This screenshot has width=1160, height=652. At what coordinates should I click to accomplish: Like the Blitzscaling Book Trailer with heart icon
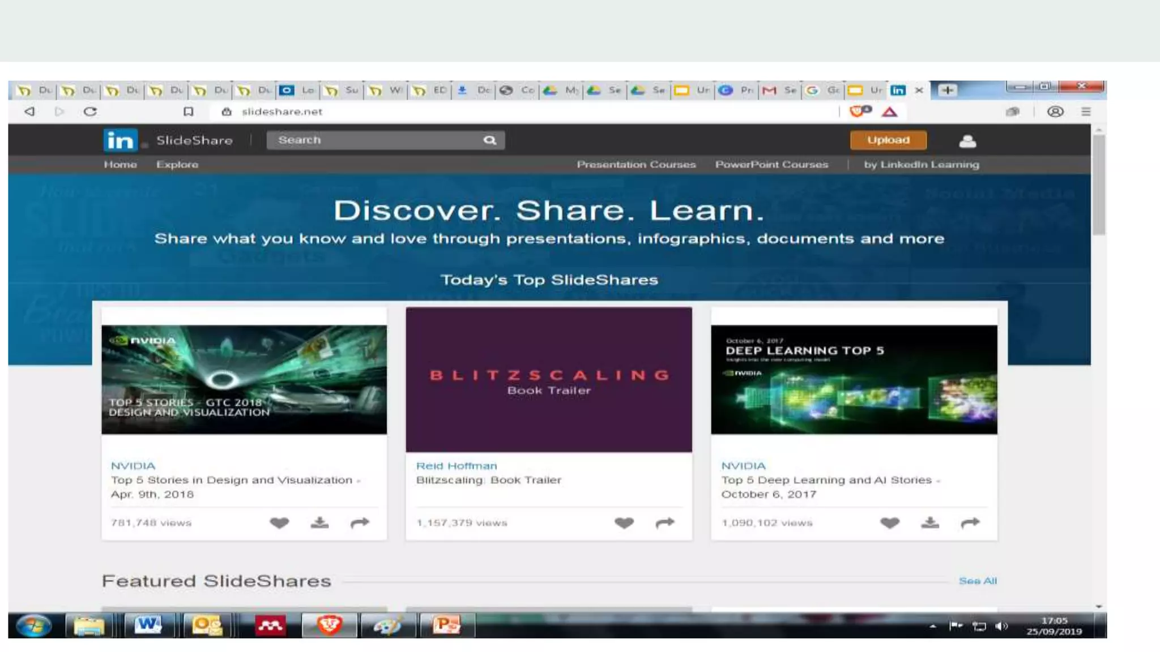click(624, 523)
